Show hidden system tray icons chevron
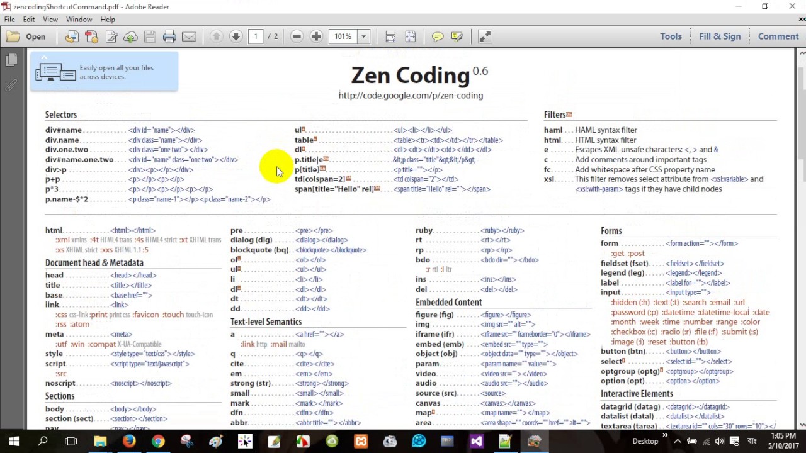Screen dimensions: 806x453 click(679, 442)
